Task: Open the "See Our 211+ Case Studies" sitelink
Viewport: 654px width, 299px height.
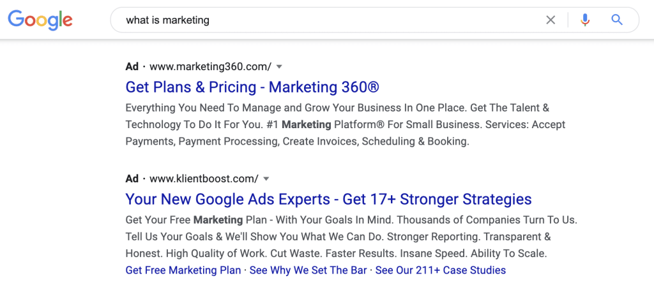Action: [x=440, y=270]
